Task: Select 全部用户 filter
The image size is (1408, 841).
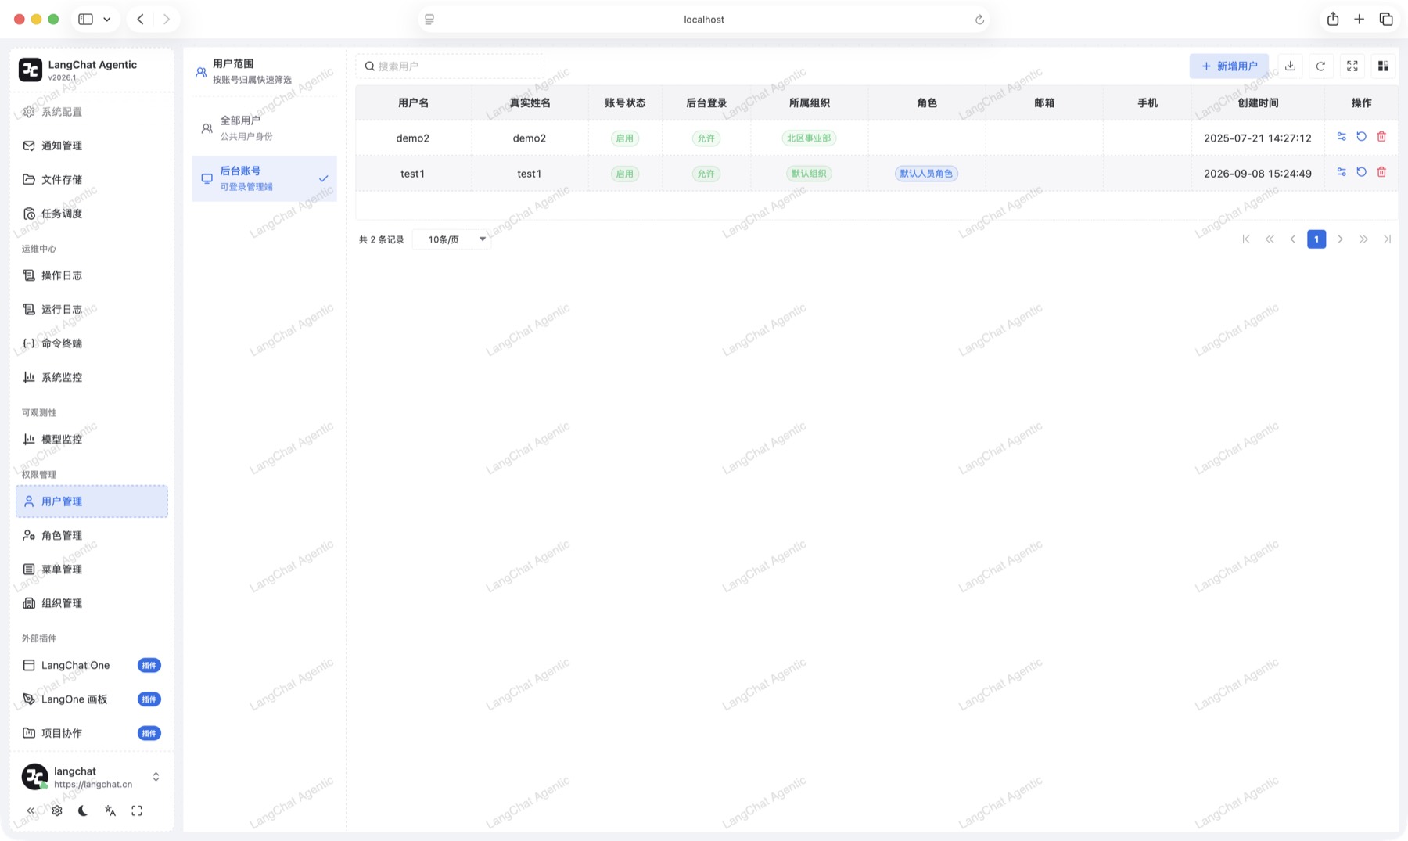Action: click(264, 128)
